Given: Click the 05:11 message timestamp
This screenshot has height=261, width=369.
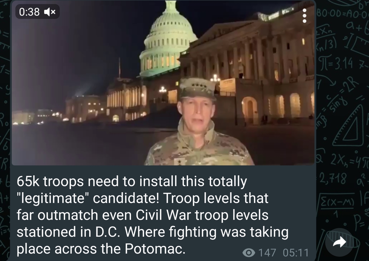Looking at the screenshot, I should [296, 253].
